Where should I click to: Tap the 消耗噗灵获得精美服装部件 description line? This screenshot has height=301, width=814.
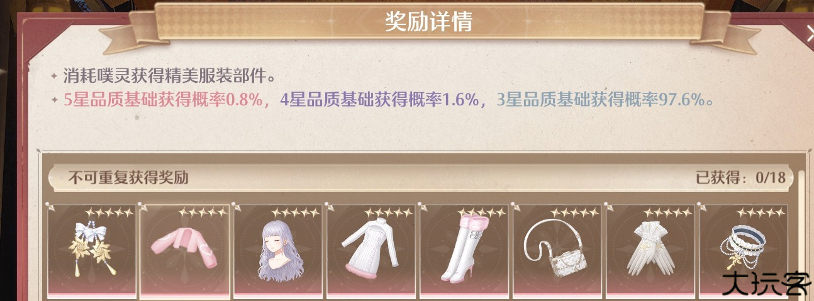pos(169,77)
